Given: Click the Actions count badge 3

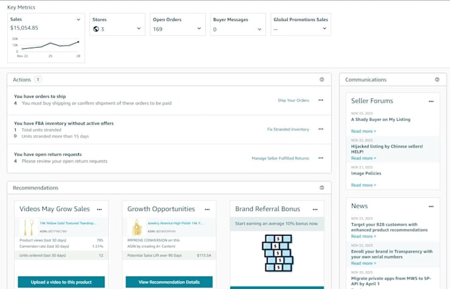Looking at the screenshot, I should [x=38, y=79].
